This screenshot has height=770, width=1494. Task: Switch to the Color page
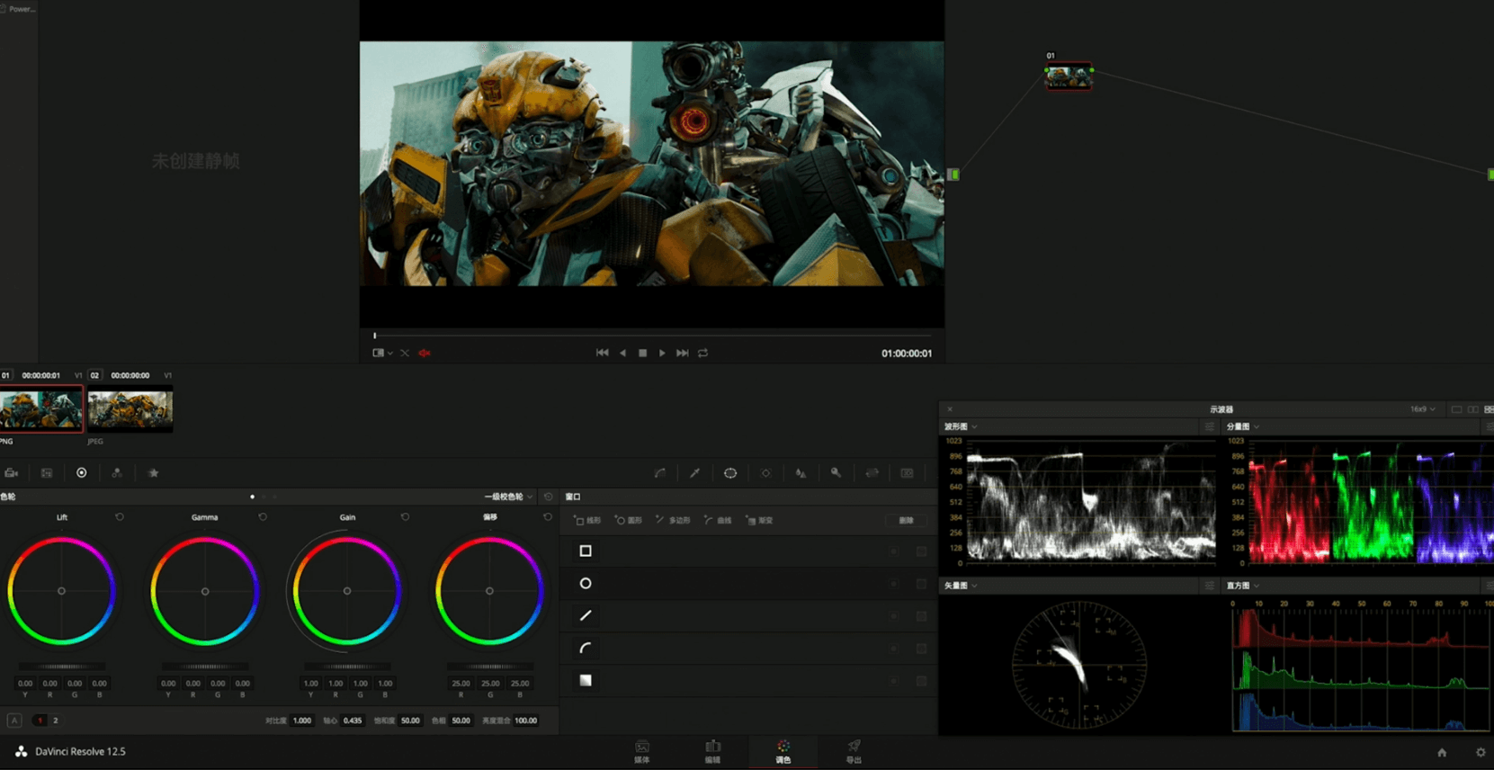point(783,752)
